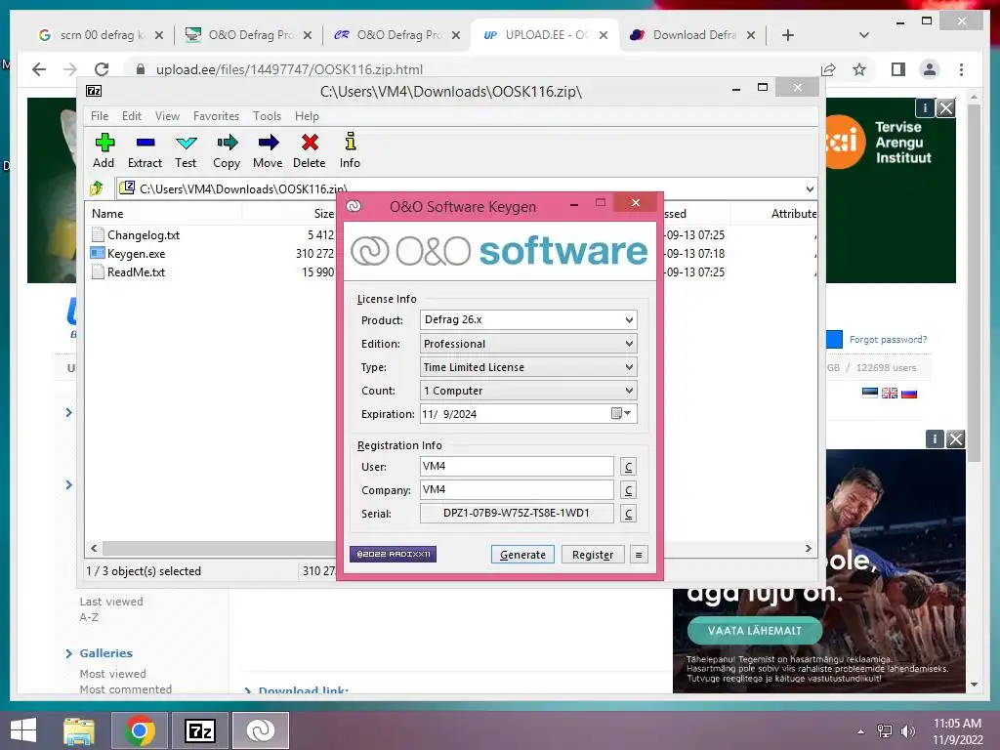Click the Generate button
The image size is (1000, 750).
522,555
